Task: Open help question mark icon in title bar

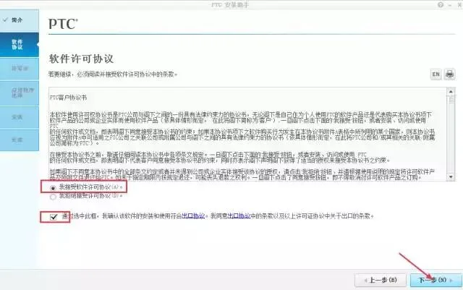Action: [x=441, y=5]
